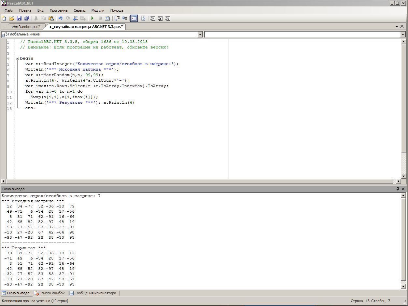408x306 pixels.
Task: Show the Сообщения компилятора tab
Action: pos(95,293)
